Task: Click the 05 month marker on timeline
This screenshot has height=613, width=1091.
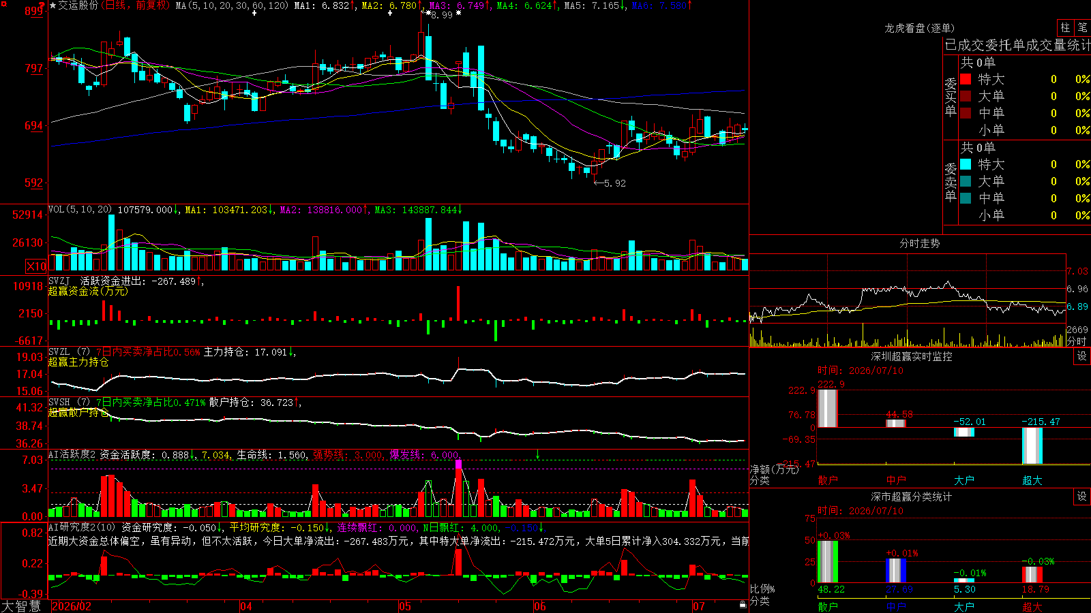Action: pos(405,606)
